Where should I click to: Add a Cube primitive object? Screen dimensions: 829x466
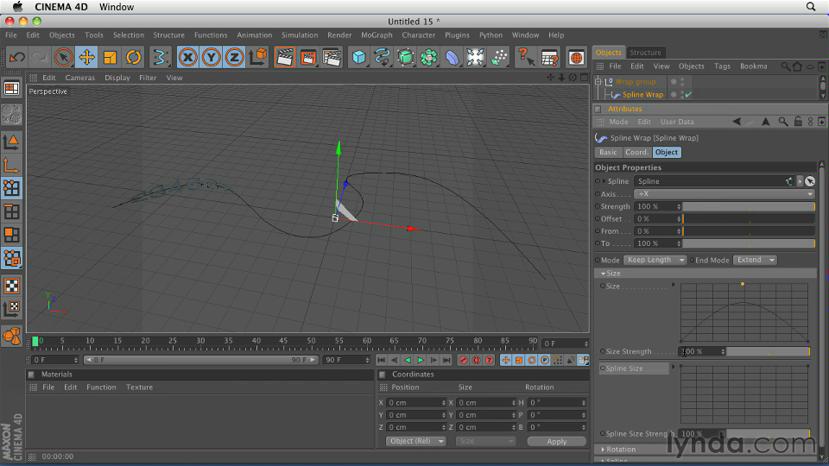point(358,57)
